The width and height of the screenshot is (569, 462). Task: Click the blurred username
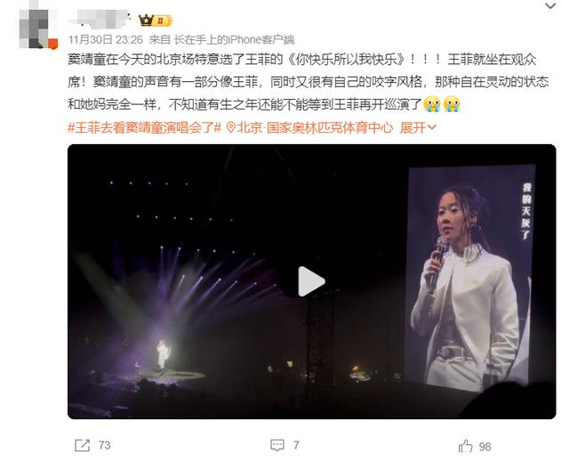[x=100, y=19]
